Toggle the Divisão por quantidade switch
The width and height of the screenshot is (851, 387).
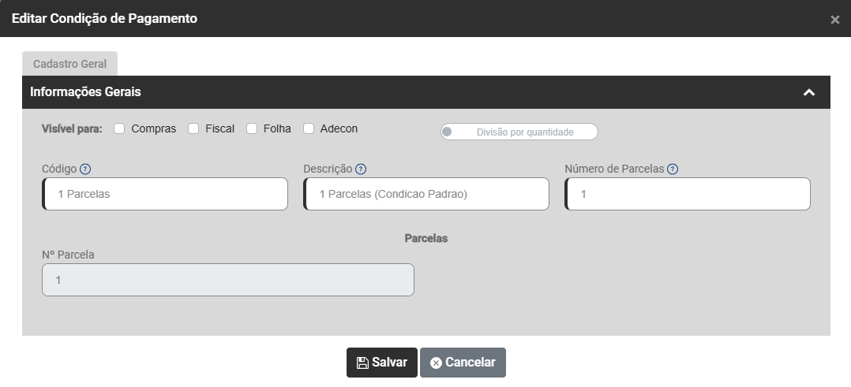pos(448,132)
